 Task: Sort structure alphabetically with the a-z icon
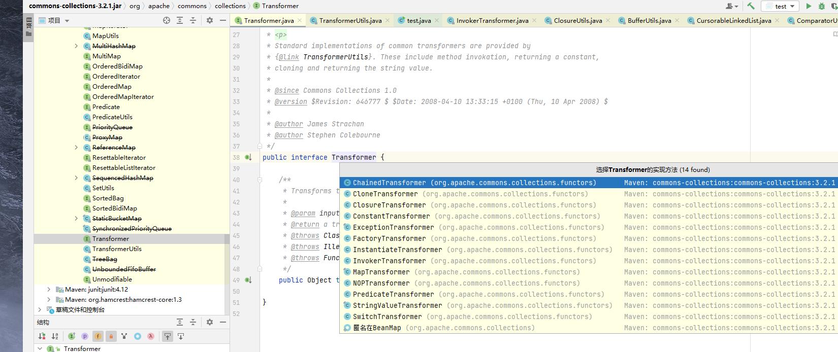55,336
